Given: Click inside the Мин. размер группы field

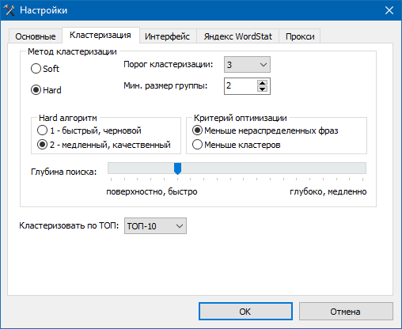Looking at the screenshot, I should (x=241, y=86).
